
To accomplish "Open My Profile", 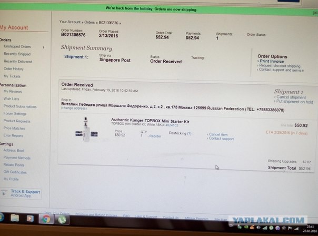I will [11, 179].
